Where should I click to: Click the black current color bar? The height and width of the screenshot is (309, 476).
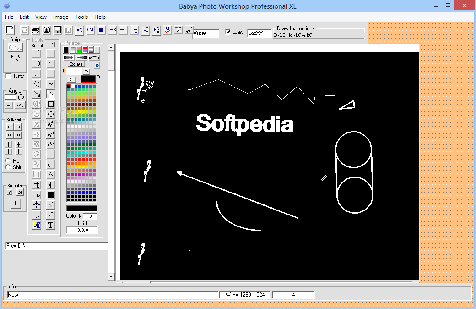81,208
